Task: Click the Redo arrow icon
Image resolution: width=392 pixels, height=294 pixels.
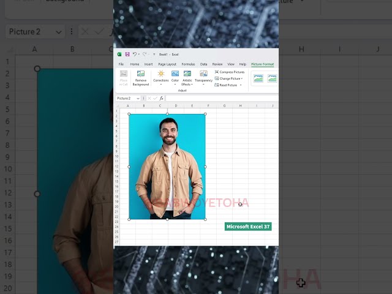Action: [x=145, y=55]
